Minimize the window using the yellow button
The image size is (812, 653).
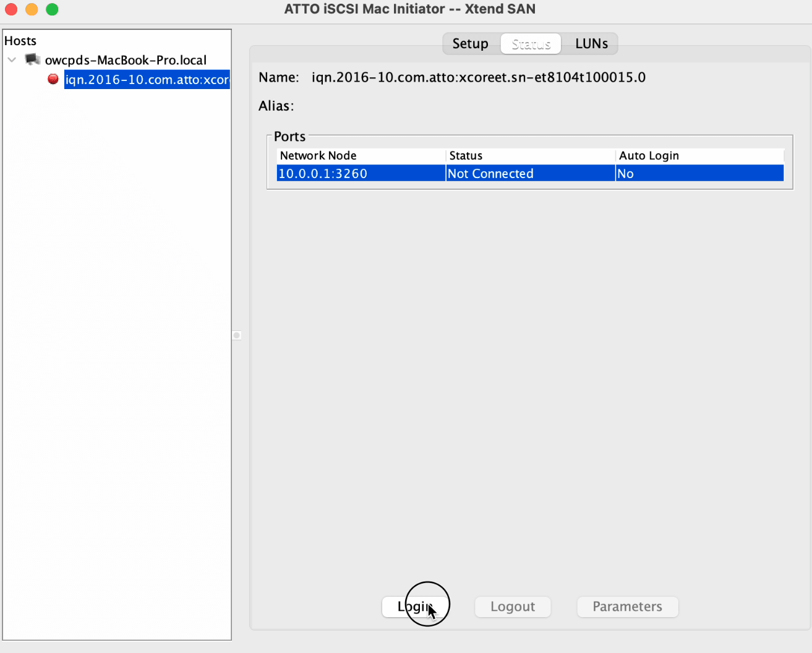32,9
